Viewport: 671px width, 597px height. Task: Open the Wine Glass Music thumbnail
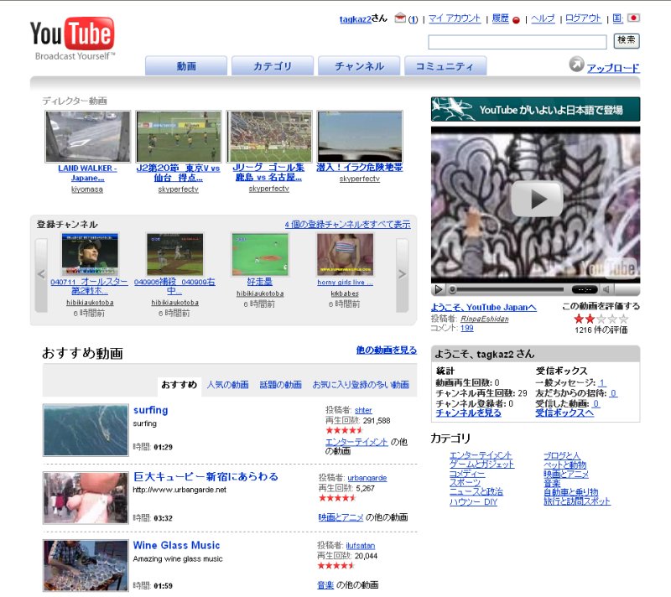pyautogui.click(x=86, y=565)
